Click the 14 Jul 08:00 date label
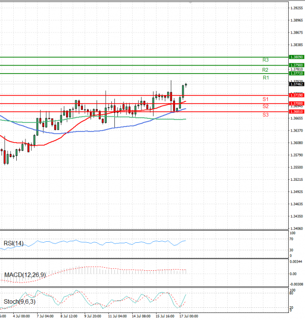This screenshot has height=320, width=305. (141, 316)
